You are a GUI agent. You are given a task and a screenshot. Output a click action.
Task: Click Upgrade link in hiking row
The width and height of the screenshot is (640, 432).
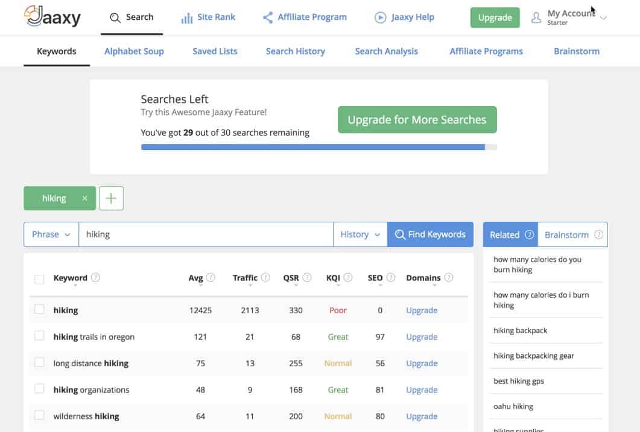422,310
